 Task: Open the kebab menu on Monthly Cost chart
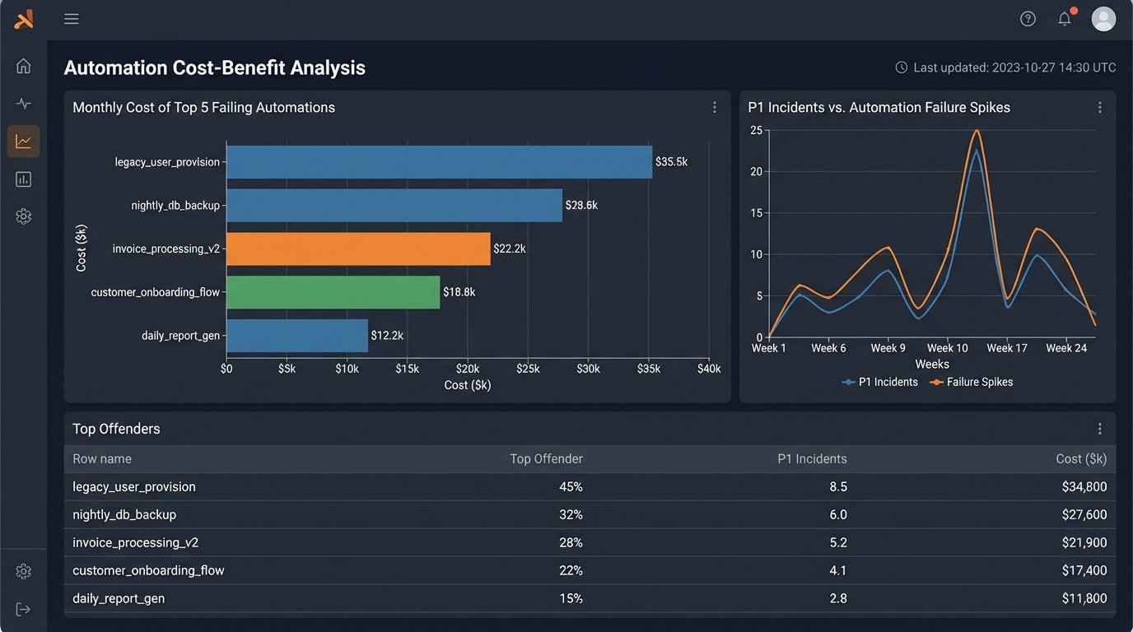click(x=714, y=107)
